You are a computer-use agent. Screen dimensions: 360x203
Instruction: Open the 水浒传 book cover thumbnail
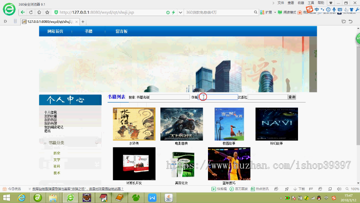pyautogui.click(x=134, y=124)
